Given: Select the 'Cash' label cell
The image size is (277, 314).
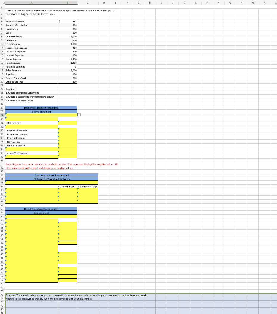Looking at the screenshot, I should tap(31, 33).
